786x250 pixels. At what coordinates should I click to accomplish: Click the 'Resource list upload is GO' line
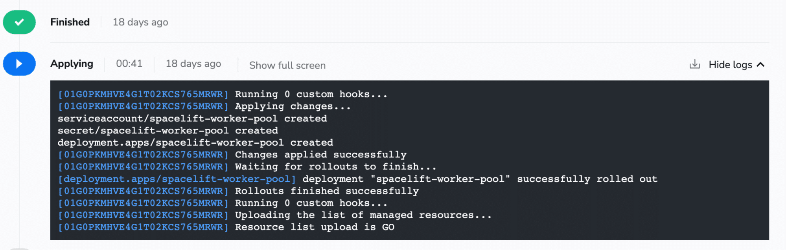click(x=315, y=227)
